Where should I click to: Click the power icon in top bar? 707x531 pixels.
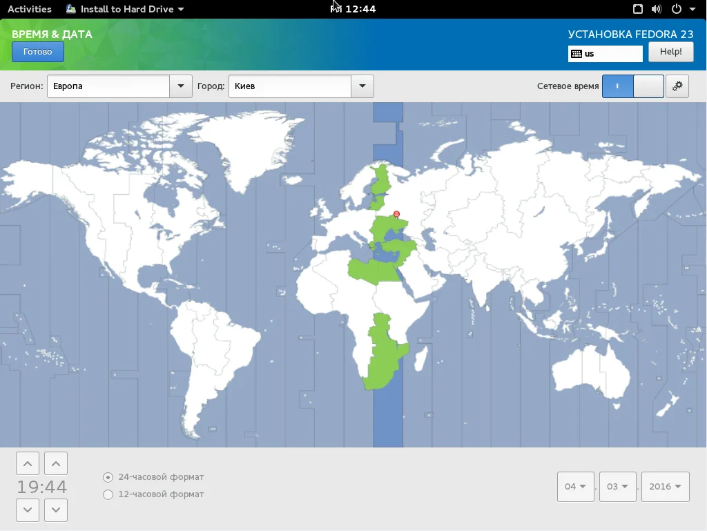(x=677, y=9)
